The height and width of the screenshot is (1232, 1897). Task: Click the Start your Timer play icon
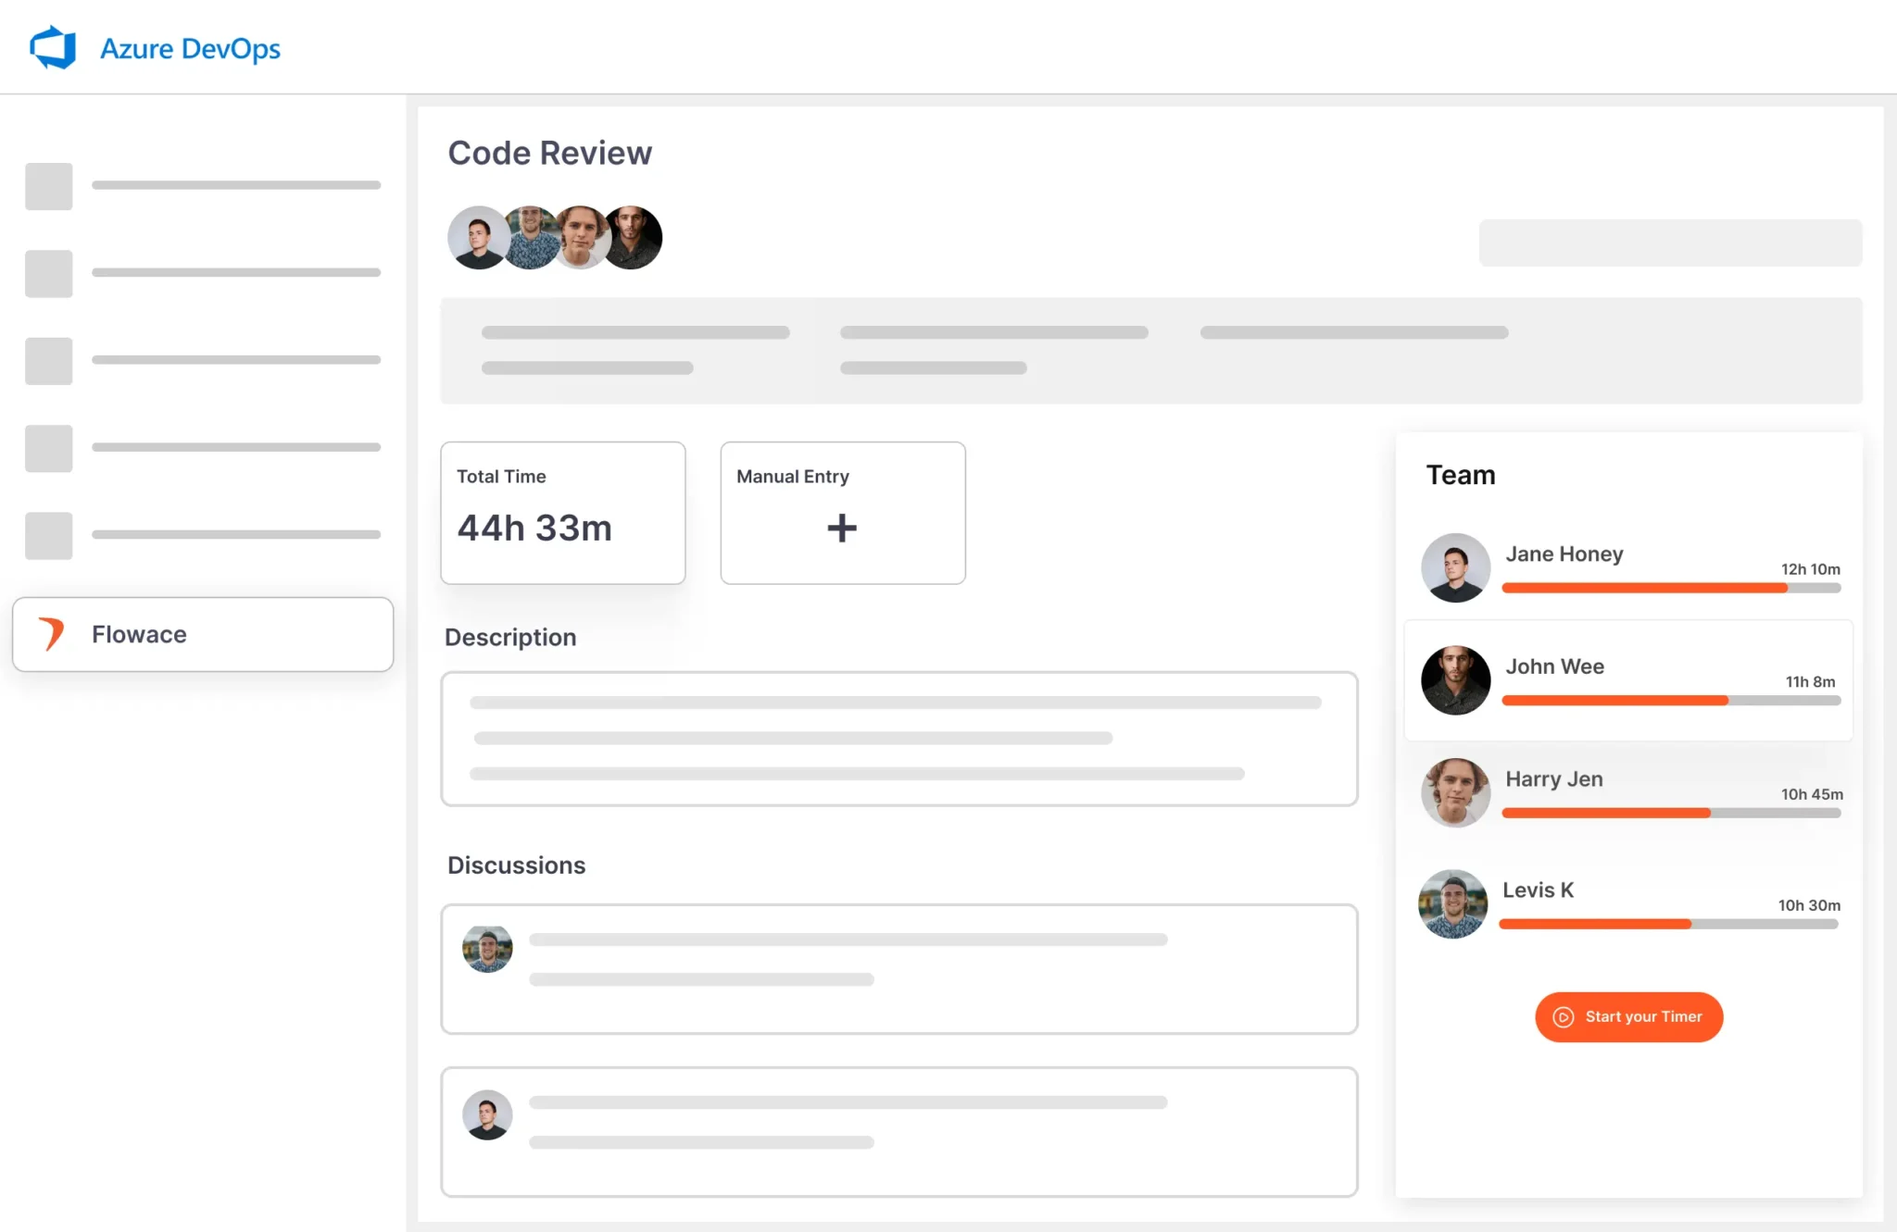tap(1563, 1016)
